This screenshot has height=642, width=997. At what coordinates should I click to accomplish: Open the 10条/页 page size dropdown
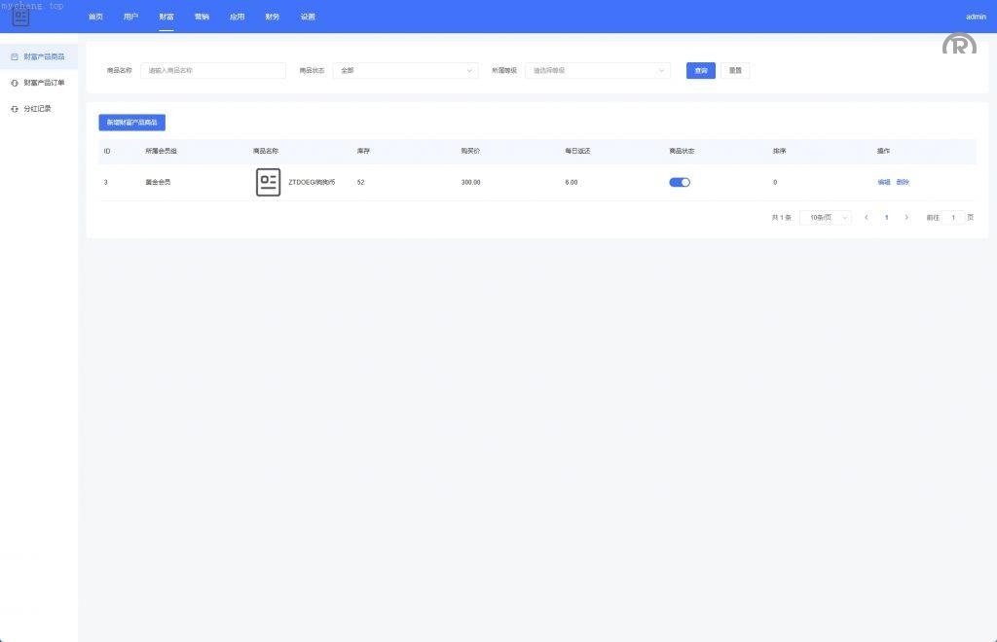click(x=825, y=218)
